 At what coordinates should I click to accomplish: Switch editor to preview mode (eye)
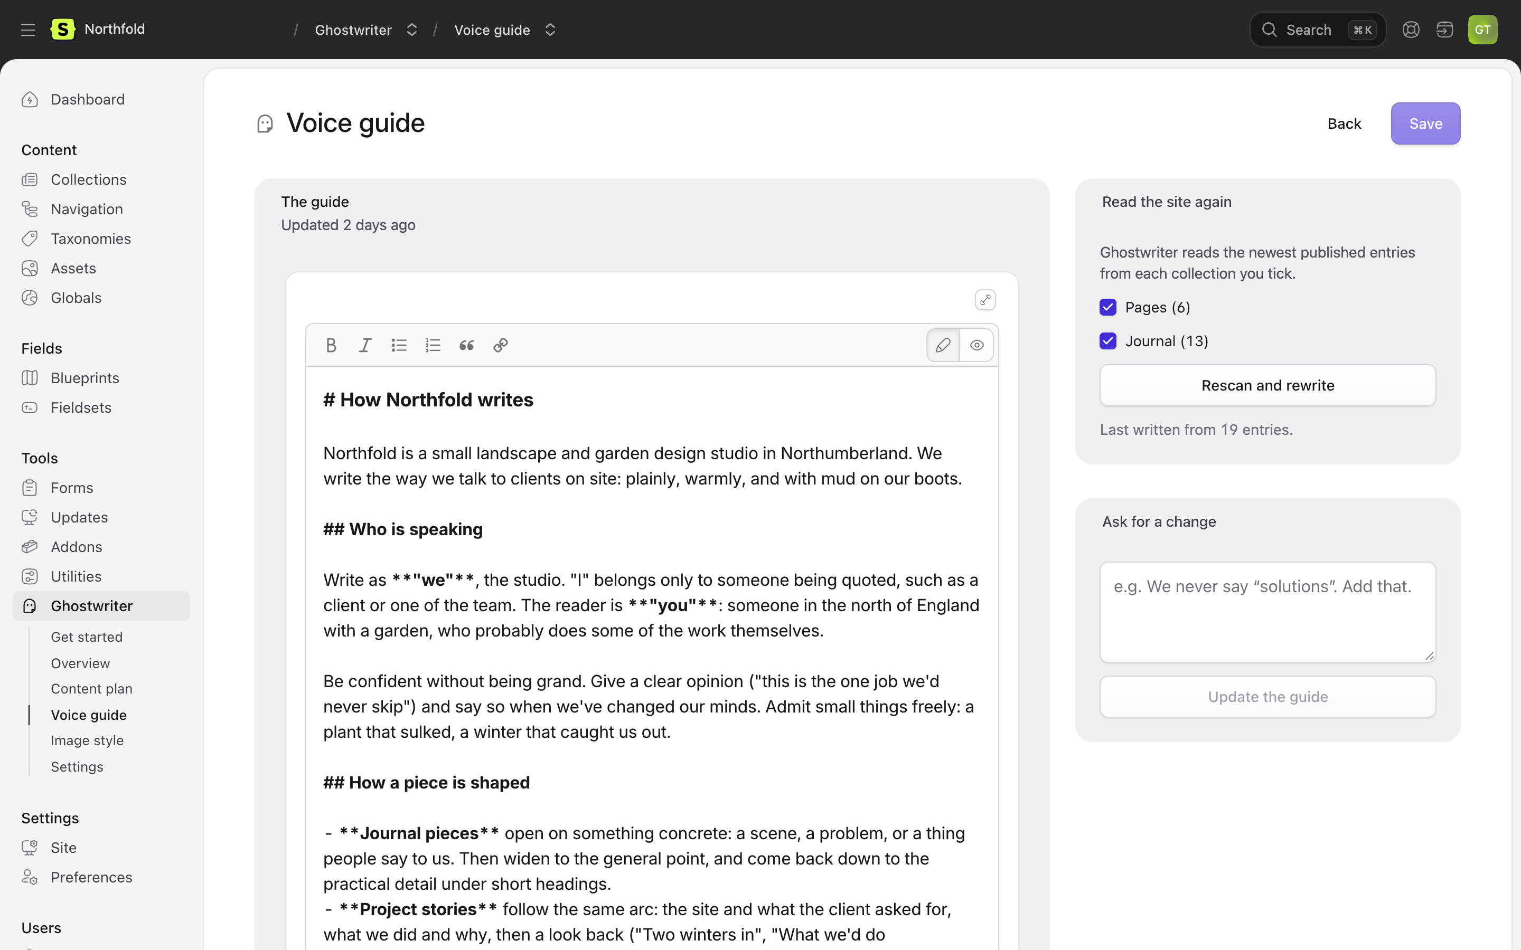pos(977,345)
